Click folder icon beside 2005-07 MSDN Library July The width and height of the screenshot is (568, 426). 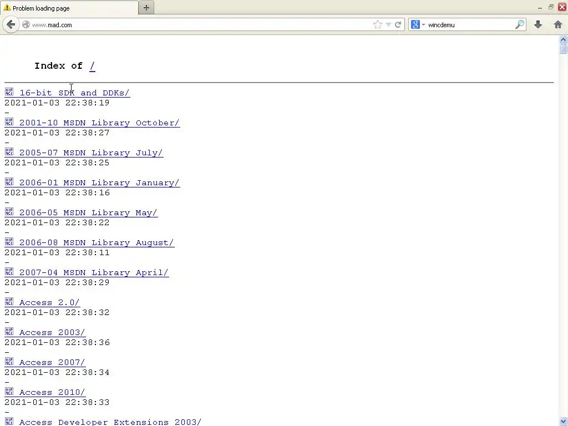coord(9,151)
